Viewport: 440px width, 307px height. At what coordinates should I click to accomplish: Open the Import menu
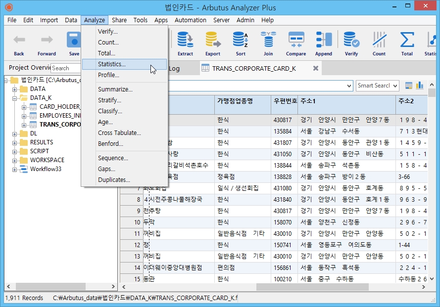(49, 20)
